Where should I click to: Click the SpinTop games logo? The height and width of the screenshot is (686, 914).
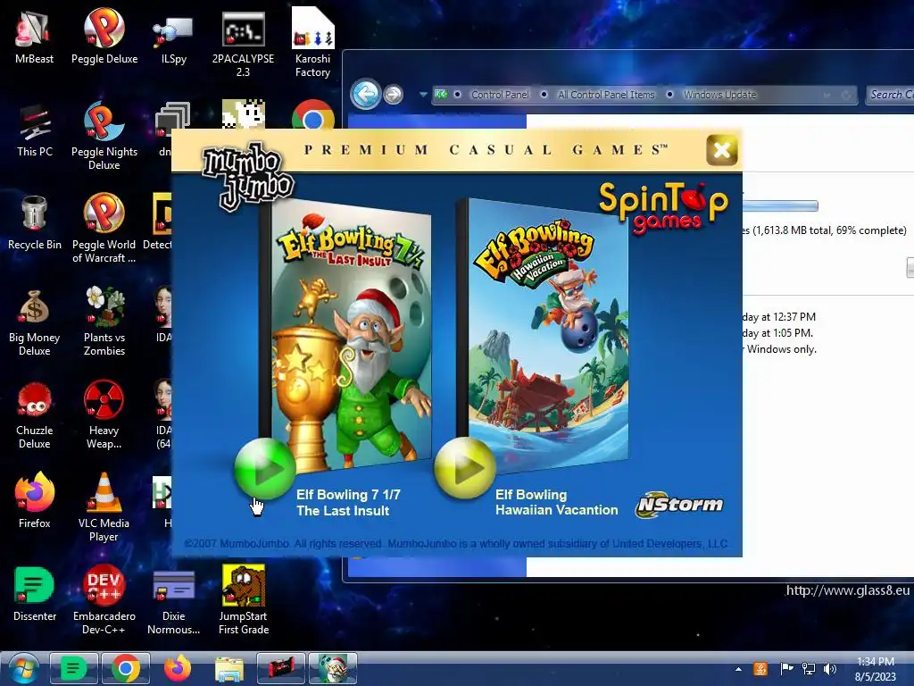point(663,207)
